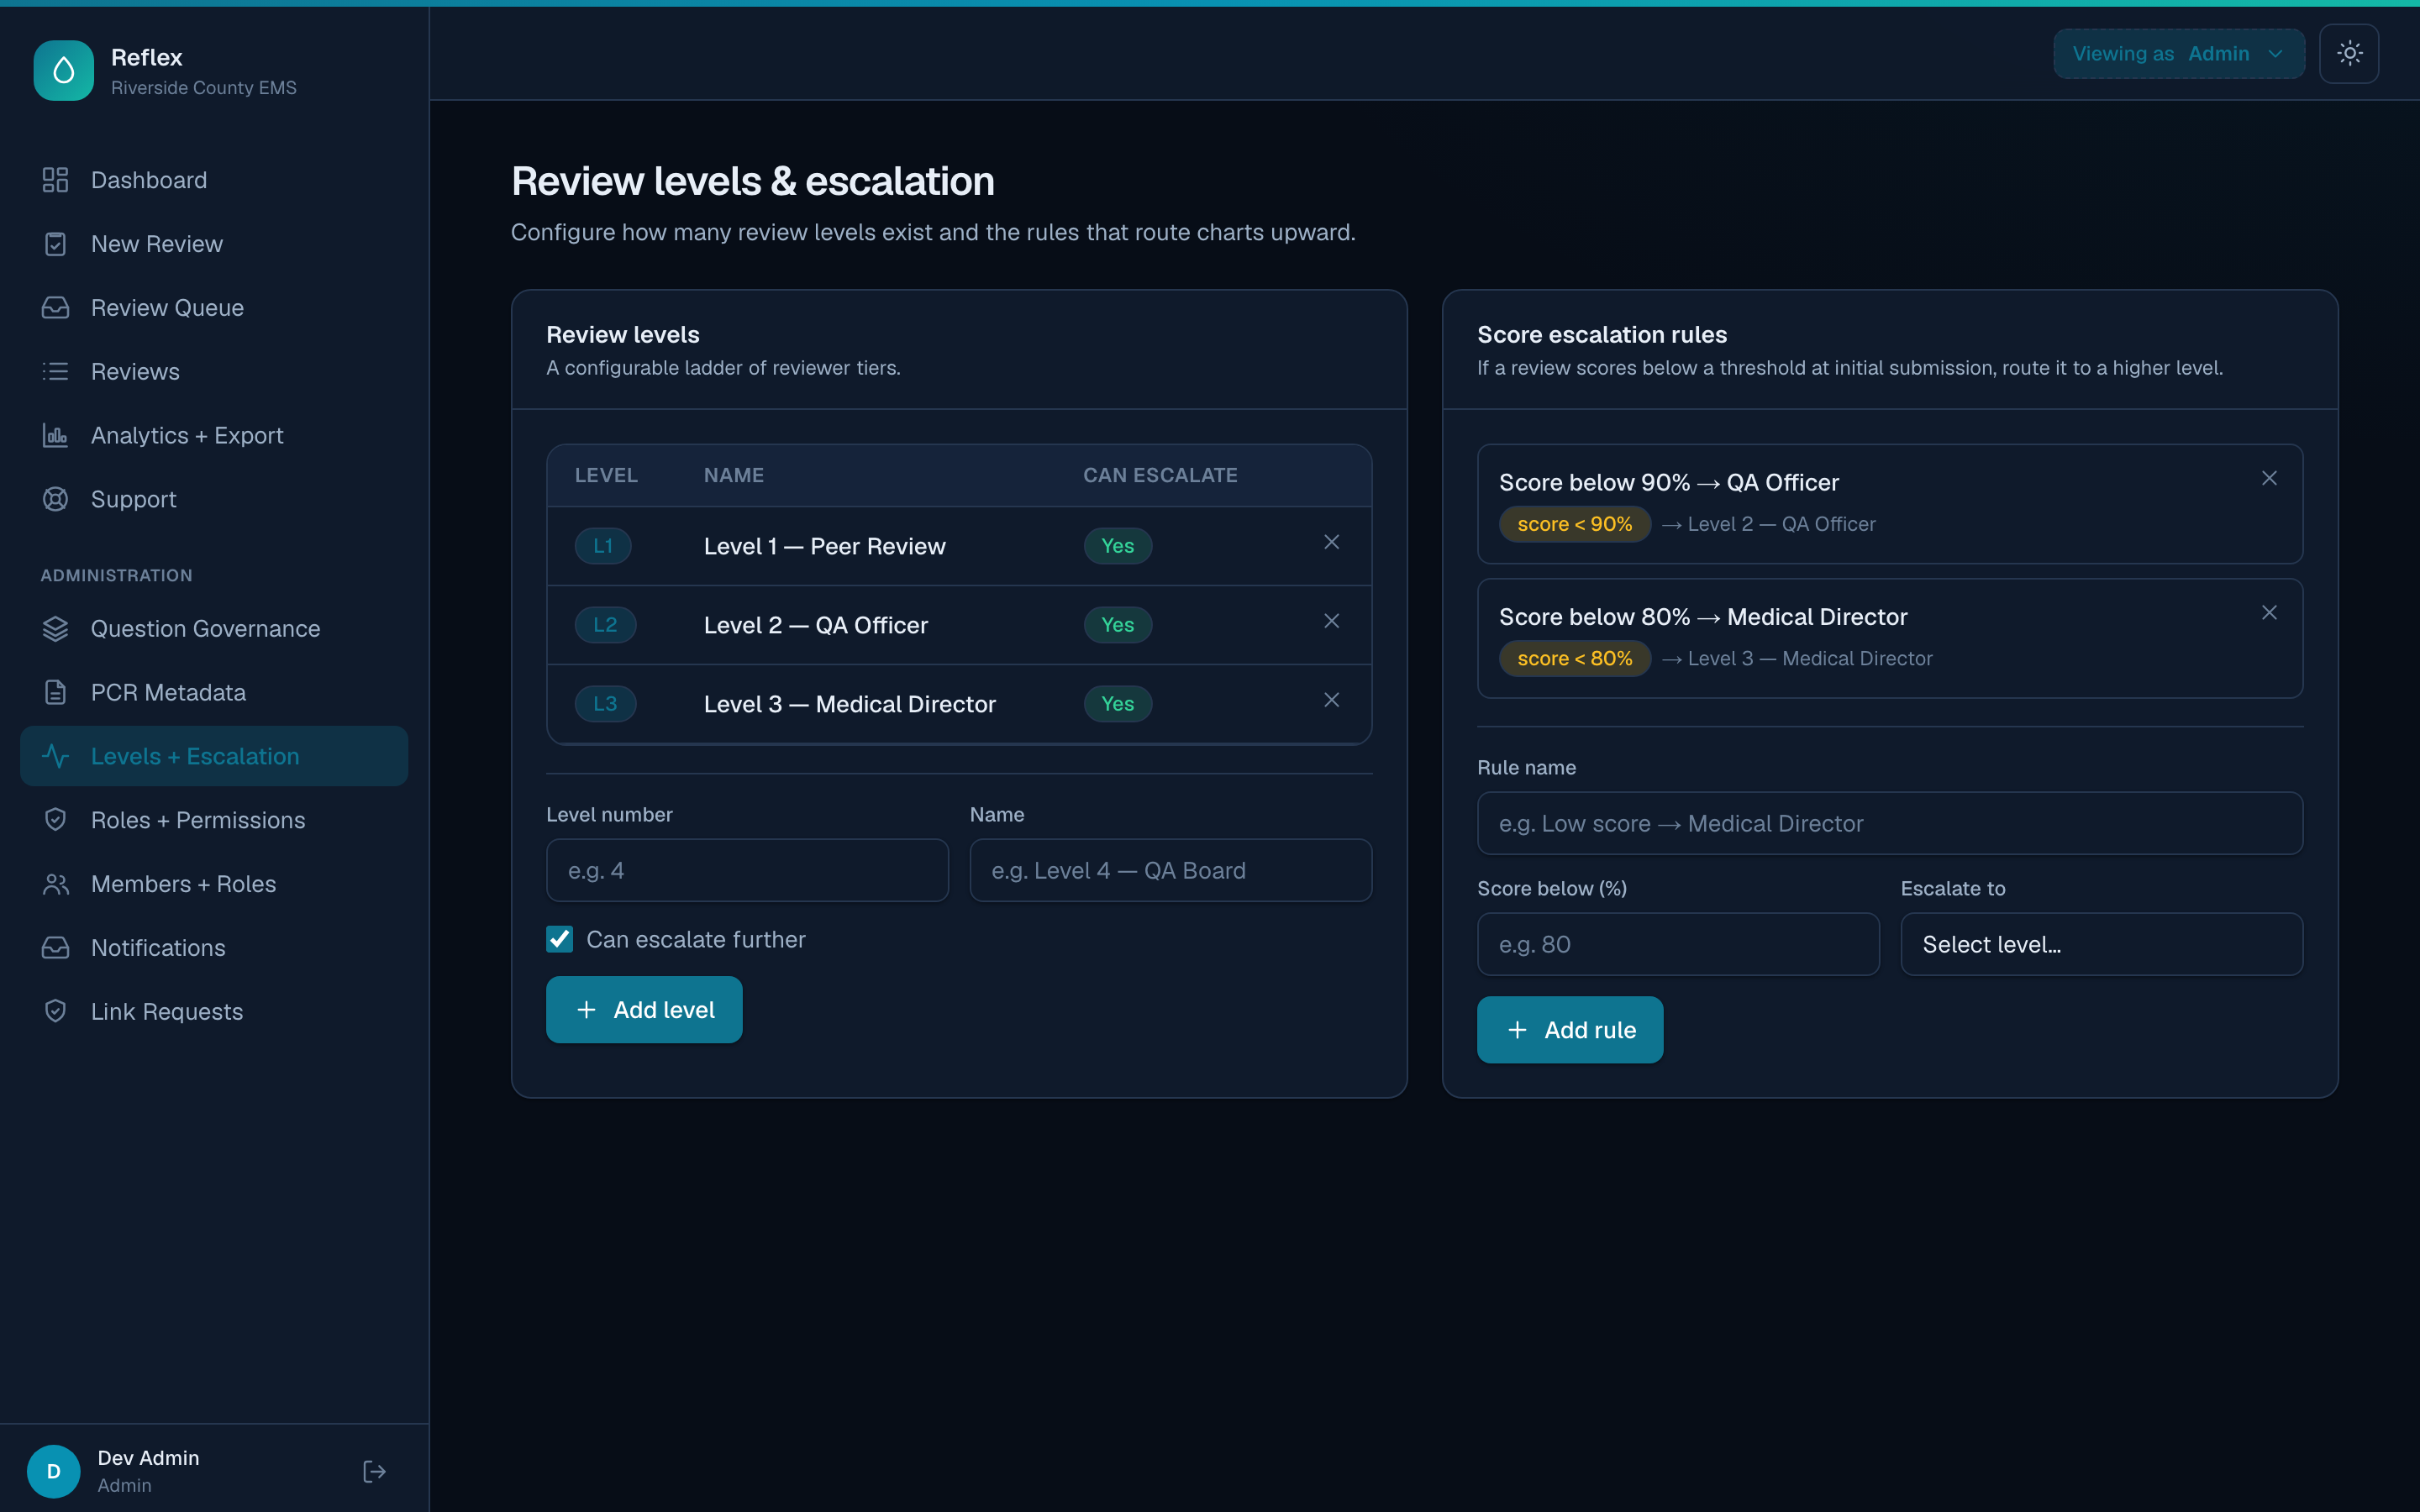Go to PCR Metadata

click(214, 693)
